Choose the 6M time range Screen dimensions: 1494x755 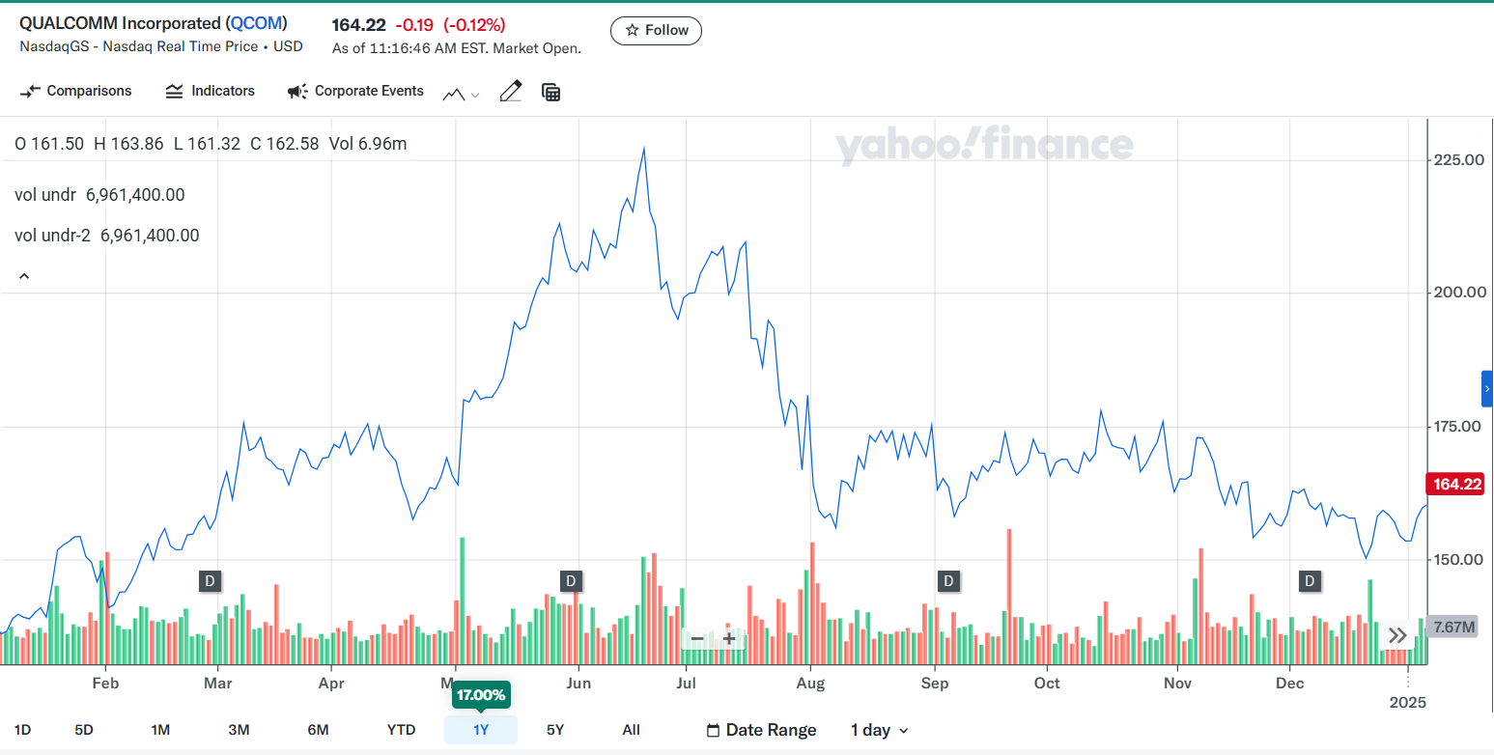point(318,730)
